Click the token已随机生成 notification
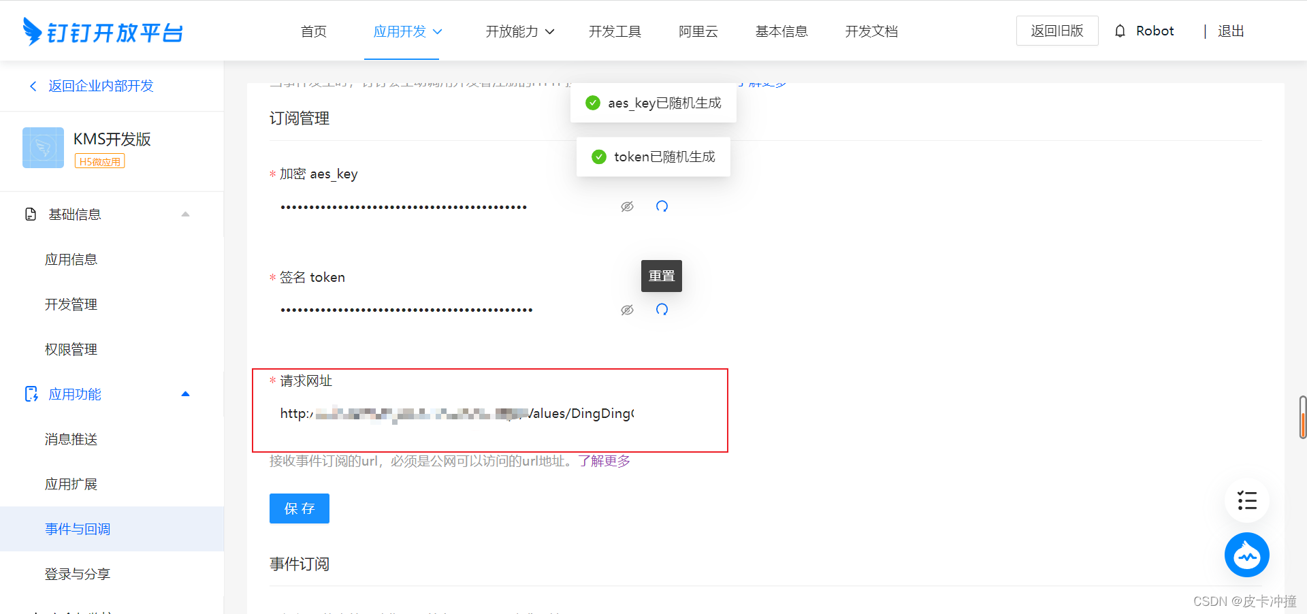The width and height of the screenshot is (1307, 614). tap(653, 157)
